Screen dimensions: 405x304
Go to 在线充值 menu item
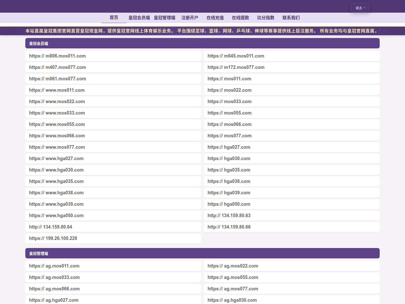point(215,18)
